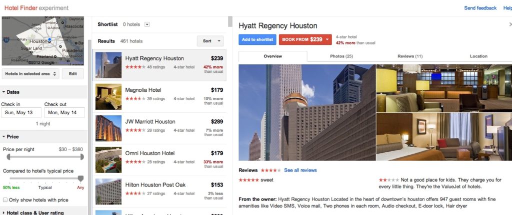Switch to the Photos (25) tab
This screenshot has width=512, height=215.
341,56
